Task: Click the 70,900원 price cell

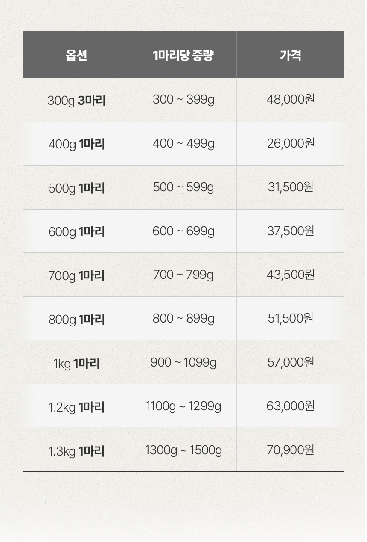Action: (290, 450)
